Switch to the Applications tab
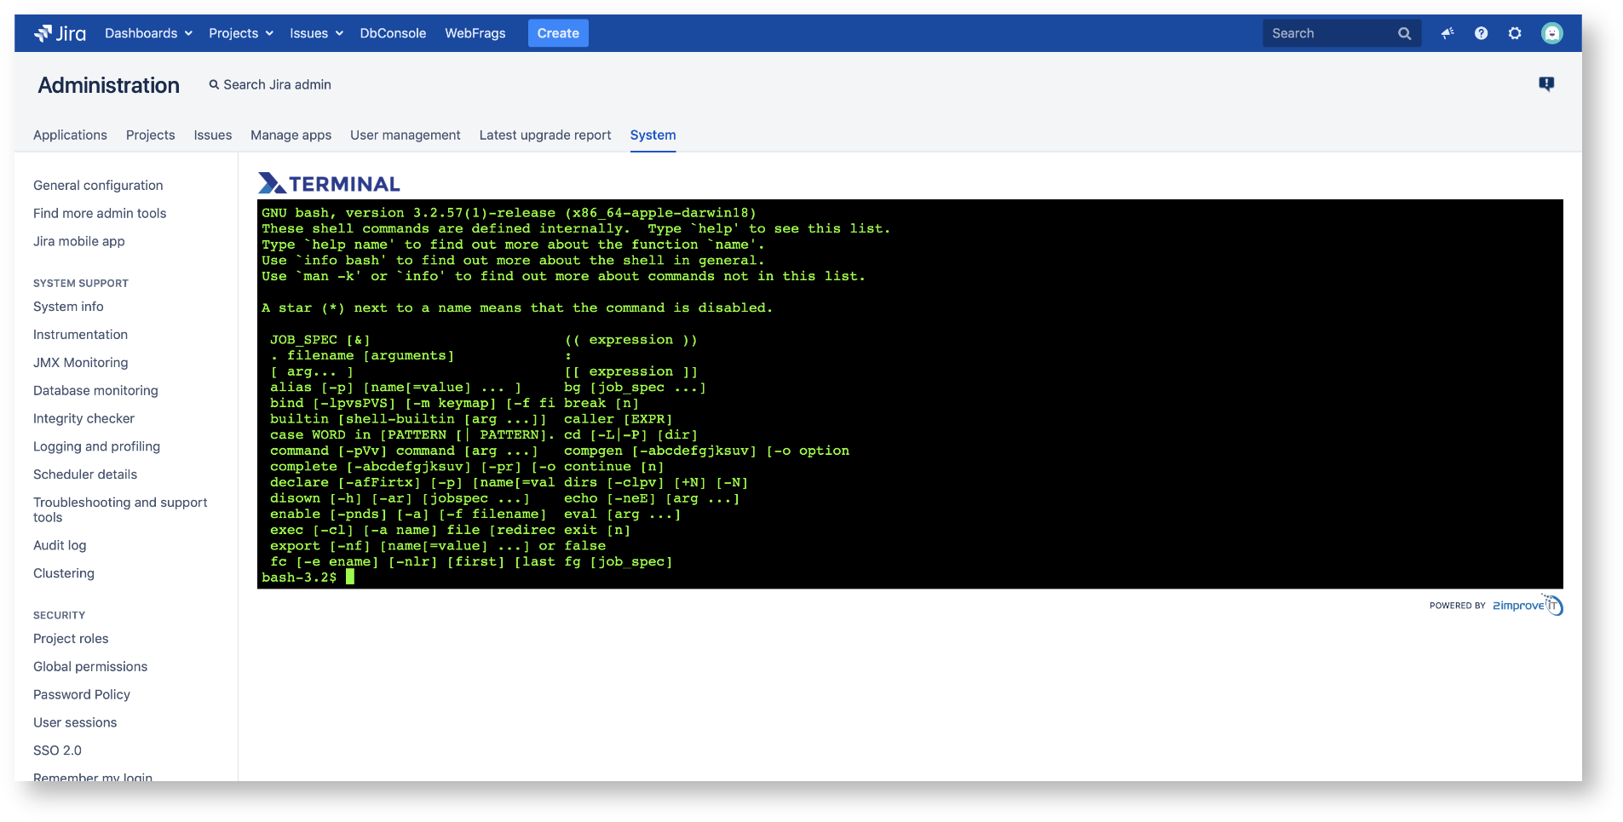This screenshot has width=1623, height=822. coord(70,135)
